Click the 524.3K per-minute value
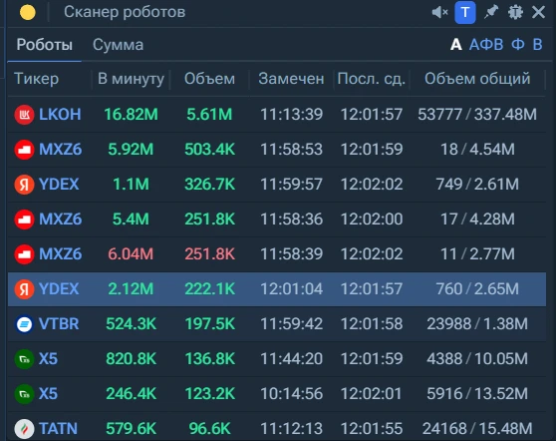Viewport: 556px width, 441px height. tap(131, 324)
